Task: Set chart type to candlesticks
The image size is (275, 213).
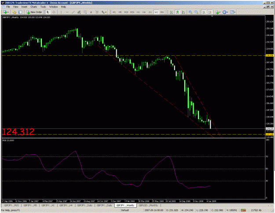Action: pos(177,12)
